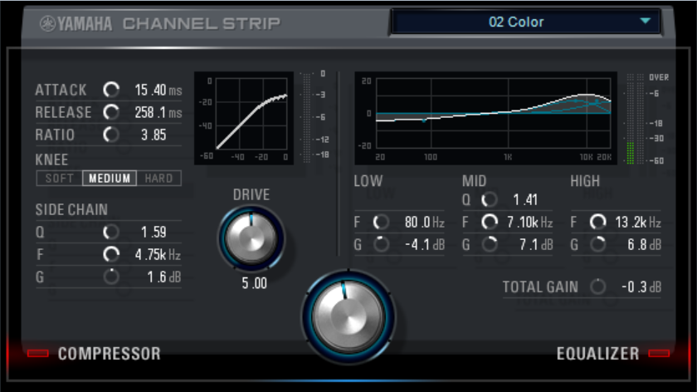Click the Side Chain Q value 1.59
This screenshot has height=392, width=697.
click(x=154, y=233)
